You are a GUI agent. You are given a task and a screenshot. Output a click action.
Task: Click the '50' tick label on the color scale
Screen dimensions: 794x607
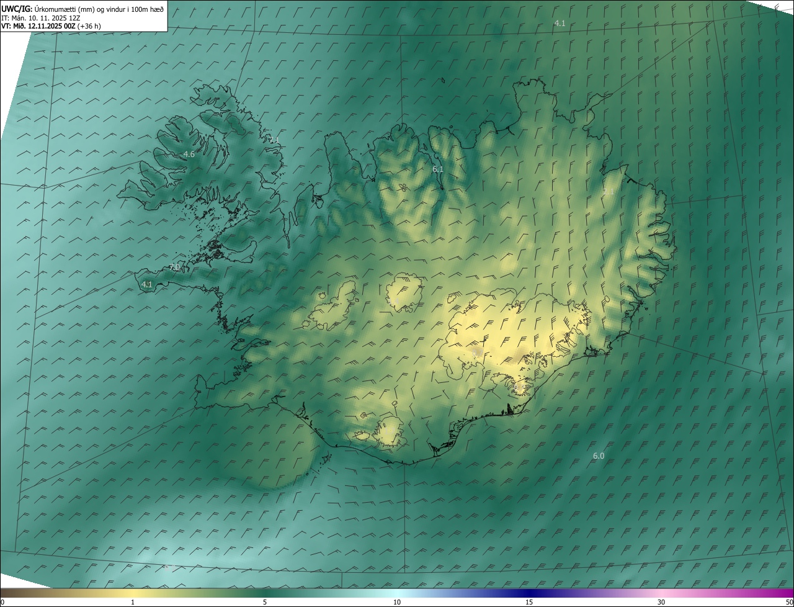[789, 603]
